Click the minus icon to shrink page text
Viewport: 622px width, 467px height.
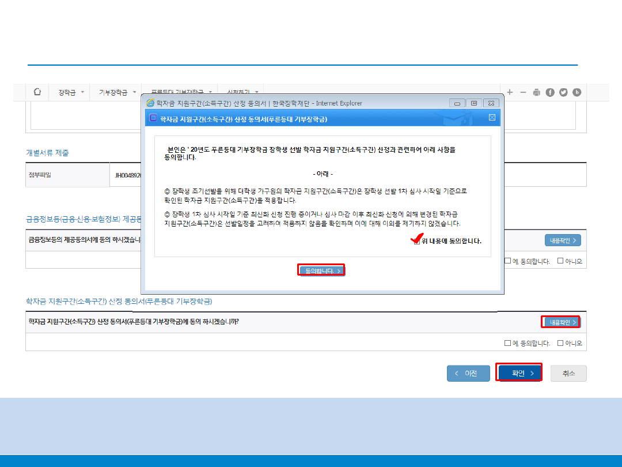tap(523, 92)
